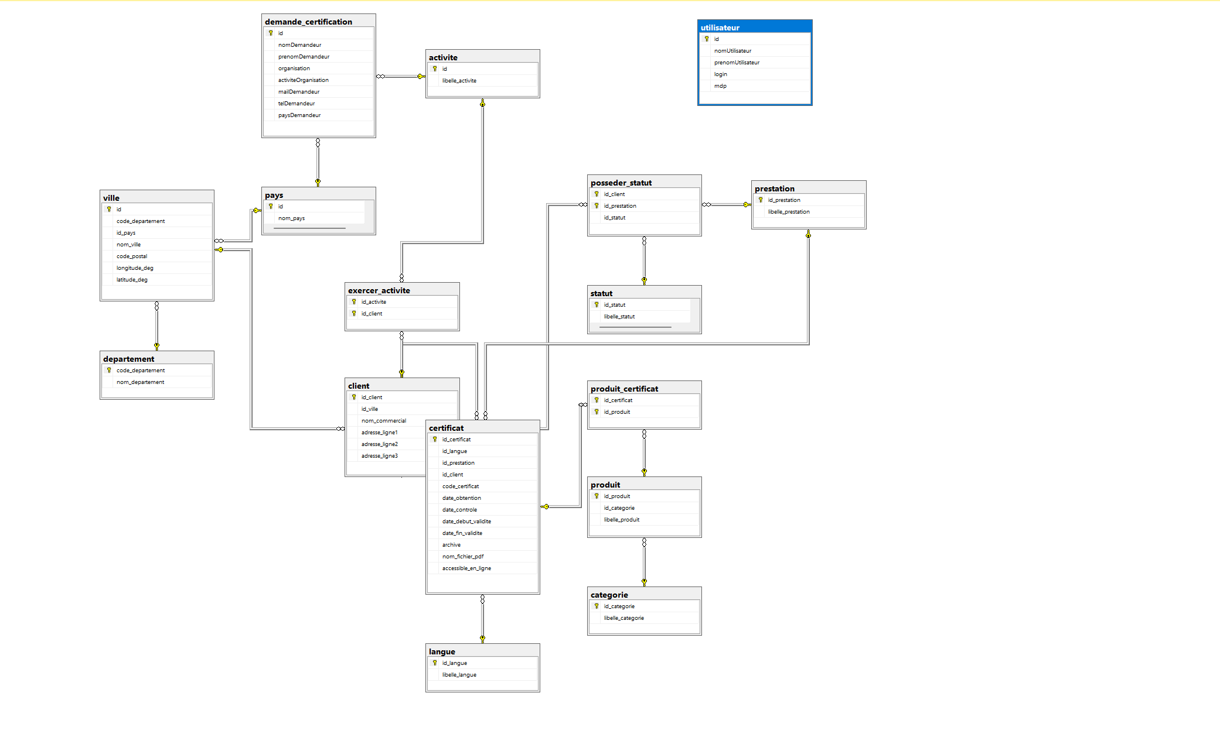The width and height of the screenshot is (1220, 734).
Task: Click the key endpoint of relationship line above langue table
Action: (x=482, y=638)
